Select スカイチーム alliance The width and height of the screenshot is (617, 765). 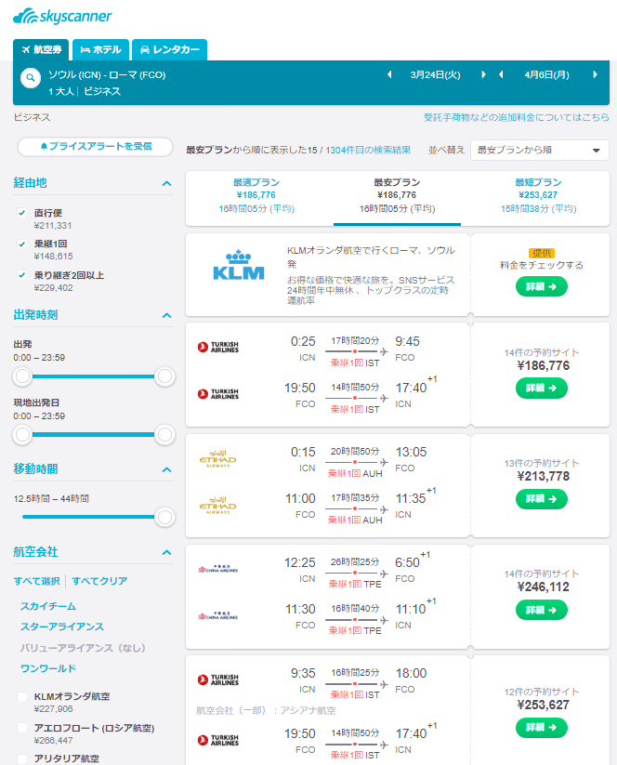[x=47, y=606]
